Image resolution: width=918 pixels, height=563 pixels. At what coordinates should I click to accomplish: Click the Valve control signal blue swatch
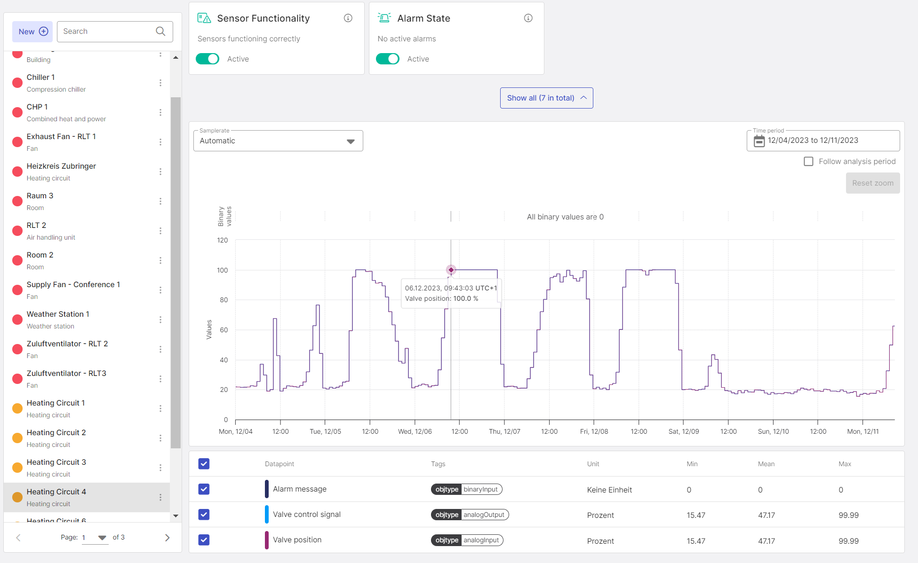point(267,515)
